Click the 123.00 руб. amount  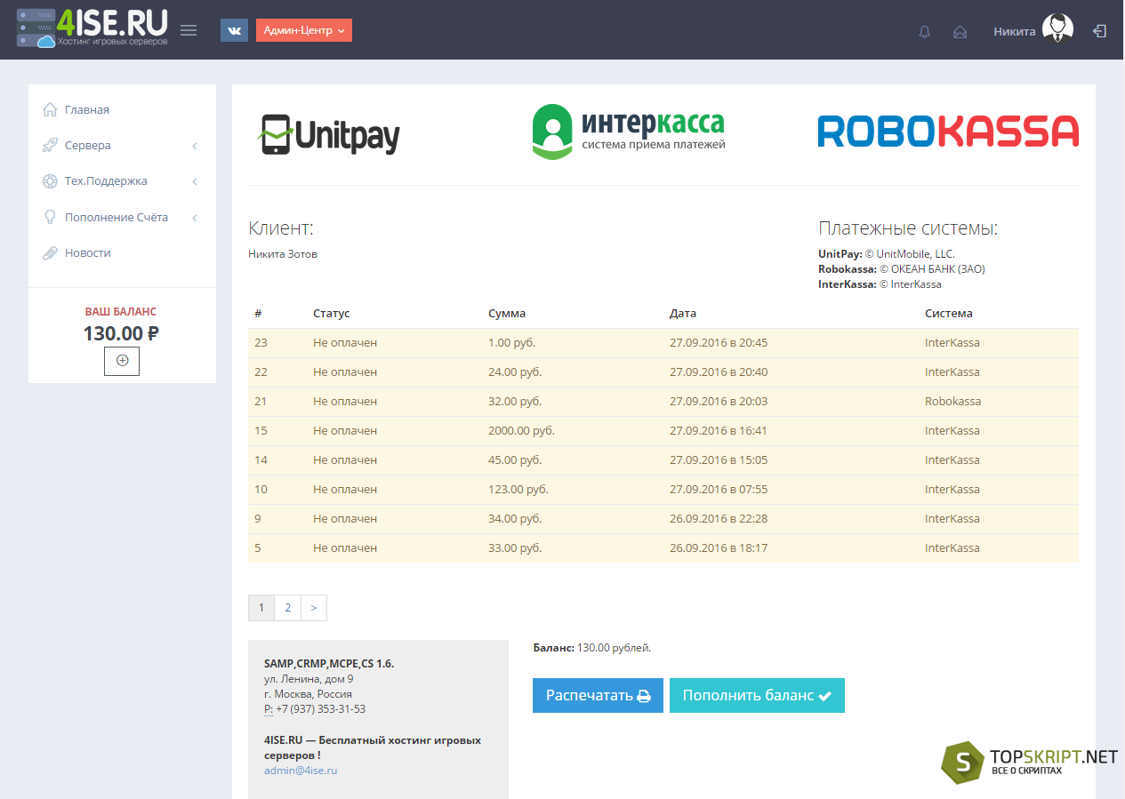pos(518,490)
